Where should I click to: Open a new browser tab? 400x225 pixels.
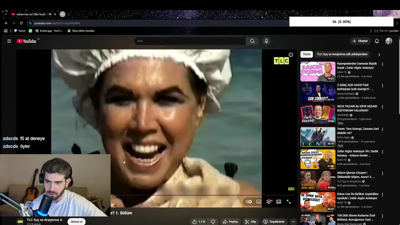point(62,14)
